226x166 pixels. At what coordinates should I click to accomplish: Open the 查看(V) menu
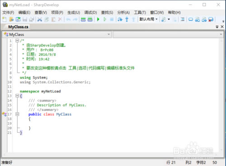(41, 12)
